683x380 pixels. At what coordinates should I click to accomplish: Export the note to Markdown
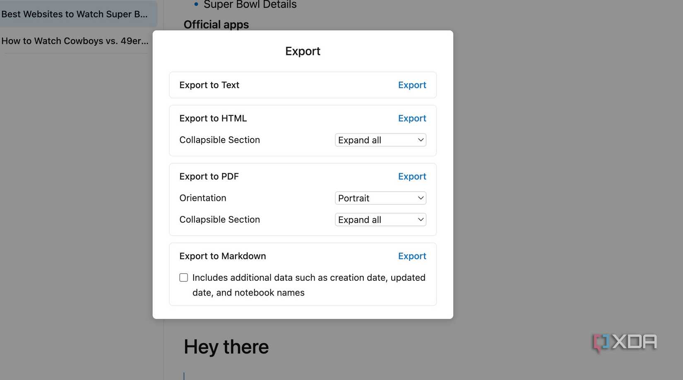coord(412,256)
